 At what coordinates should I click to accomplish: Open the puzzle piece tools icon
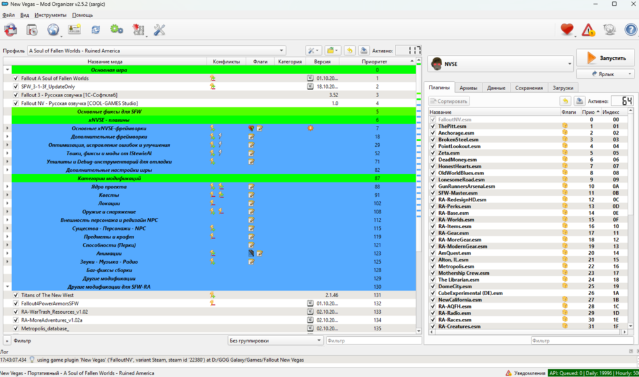click(138, 30)
